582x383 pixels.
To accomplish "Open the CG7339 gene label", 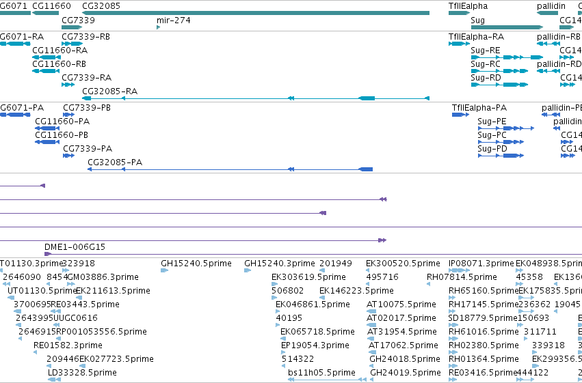I will [78, 20].
